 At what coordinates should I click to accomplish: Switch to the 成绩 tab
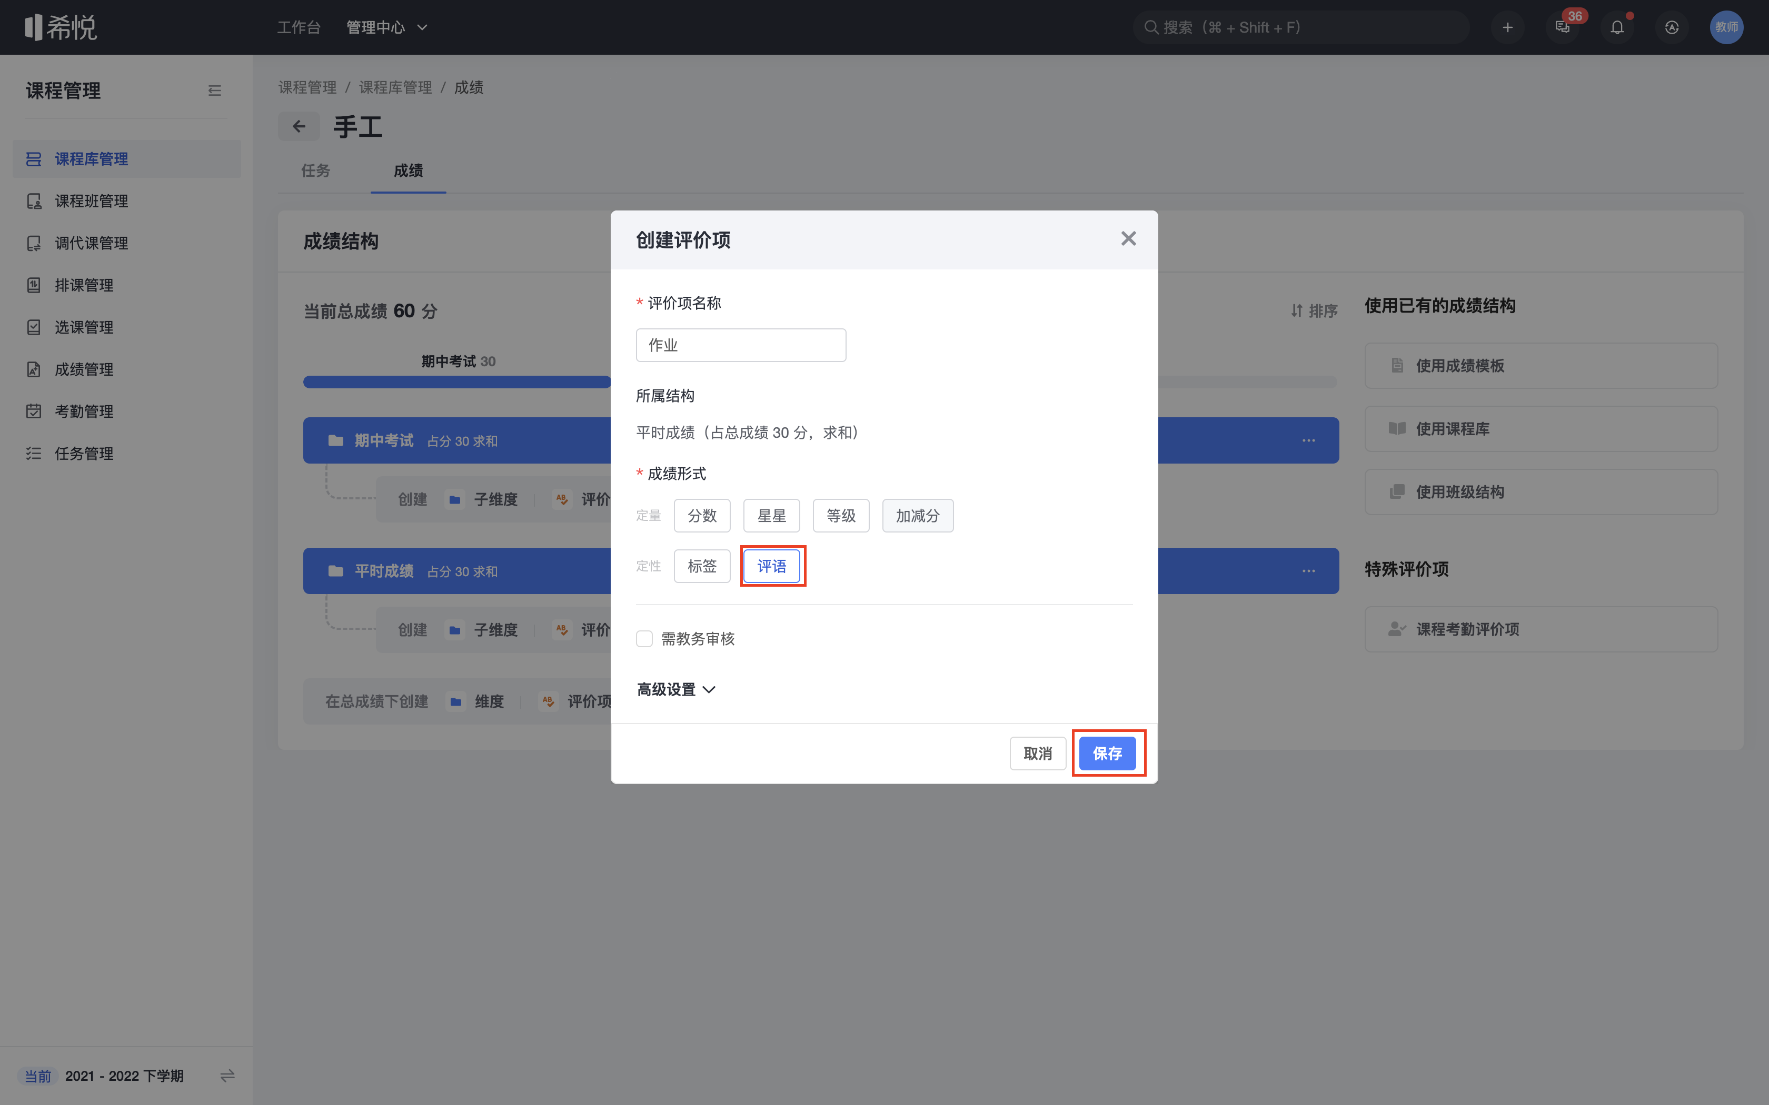click(x=408, y=170)
